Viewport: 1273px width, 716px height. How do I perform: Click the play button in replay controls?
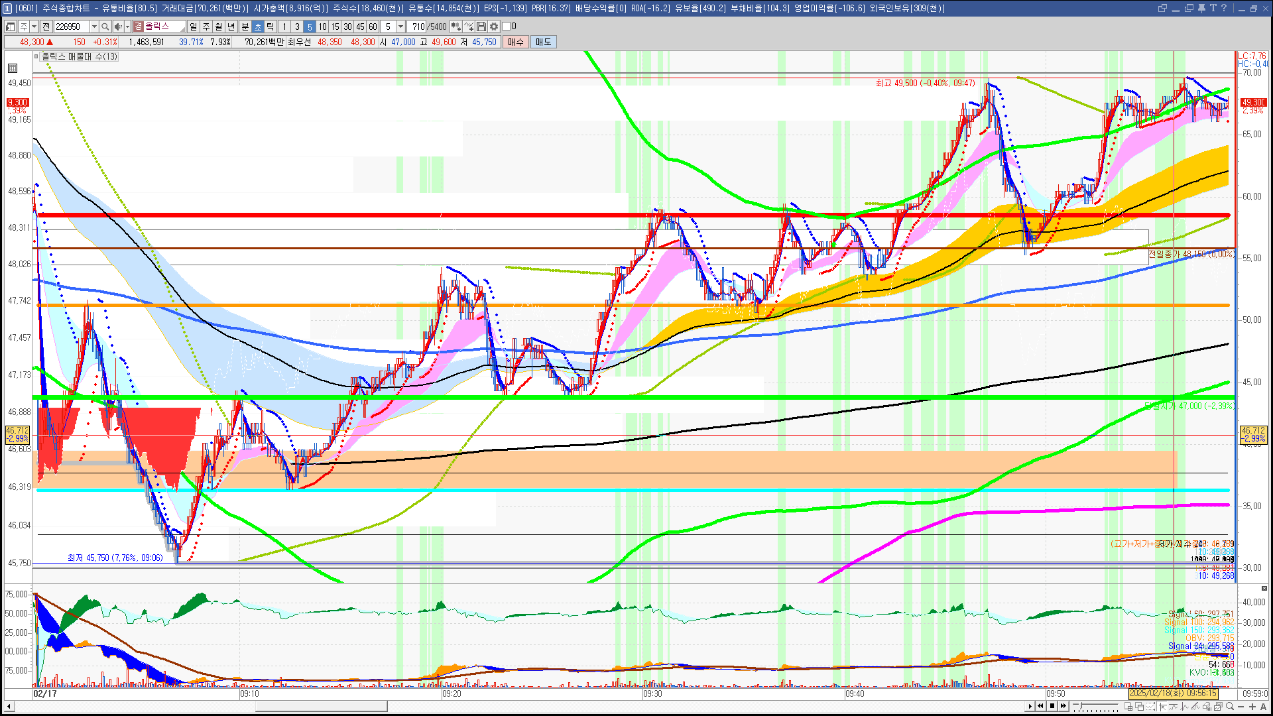pos(1030,706)
